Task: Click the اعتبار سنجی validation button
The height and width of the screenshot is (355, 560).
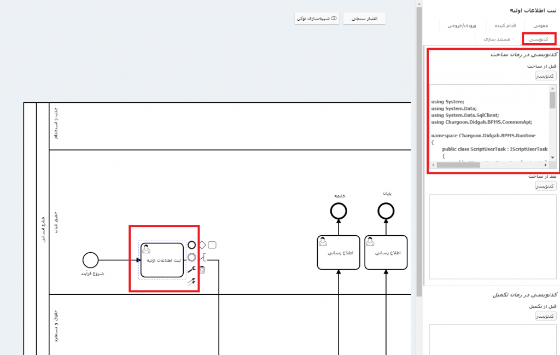Action: pyautogui.click(x=364, y=19)
